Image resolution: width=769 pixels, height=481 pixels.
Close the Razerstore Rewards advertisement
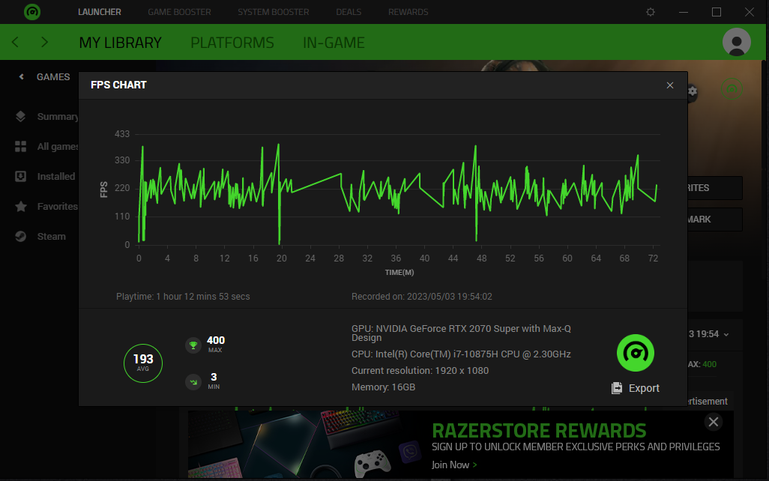(x=714, y=421)
